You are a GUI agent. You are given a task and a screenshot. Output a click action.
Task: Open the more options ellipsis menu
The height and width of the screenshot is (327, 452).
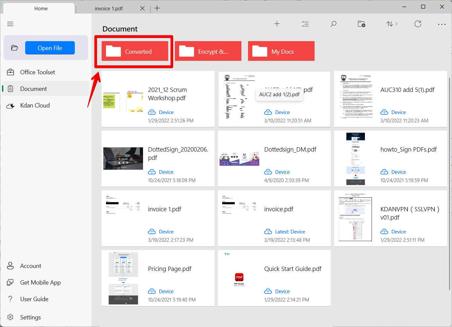pos(442,24)
